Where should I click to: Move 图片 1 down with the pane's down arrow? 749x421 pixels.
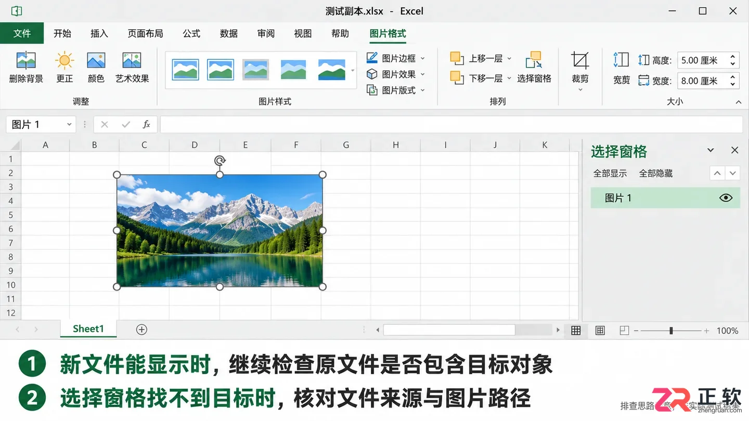pyautogui.click(x=733, y=173)
